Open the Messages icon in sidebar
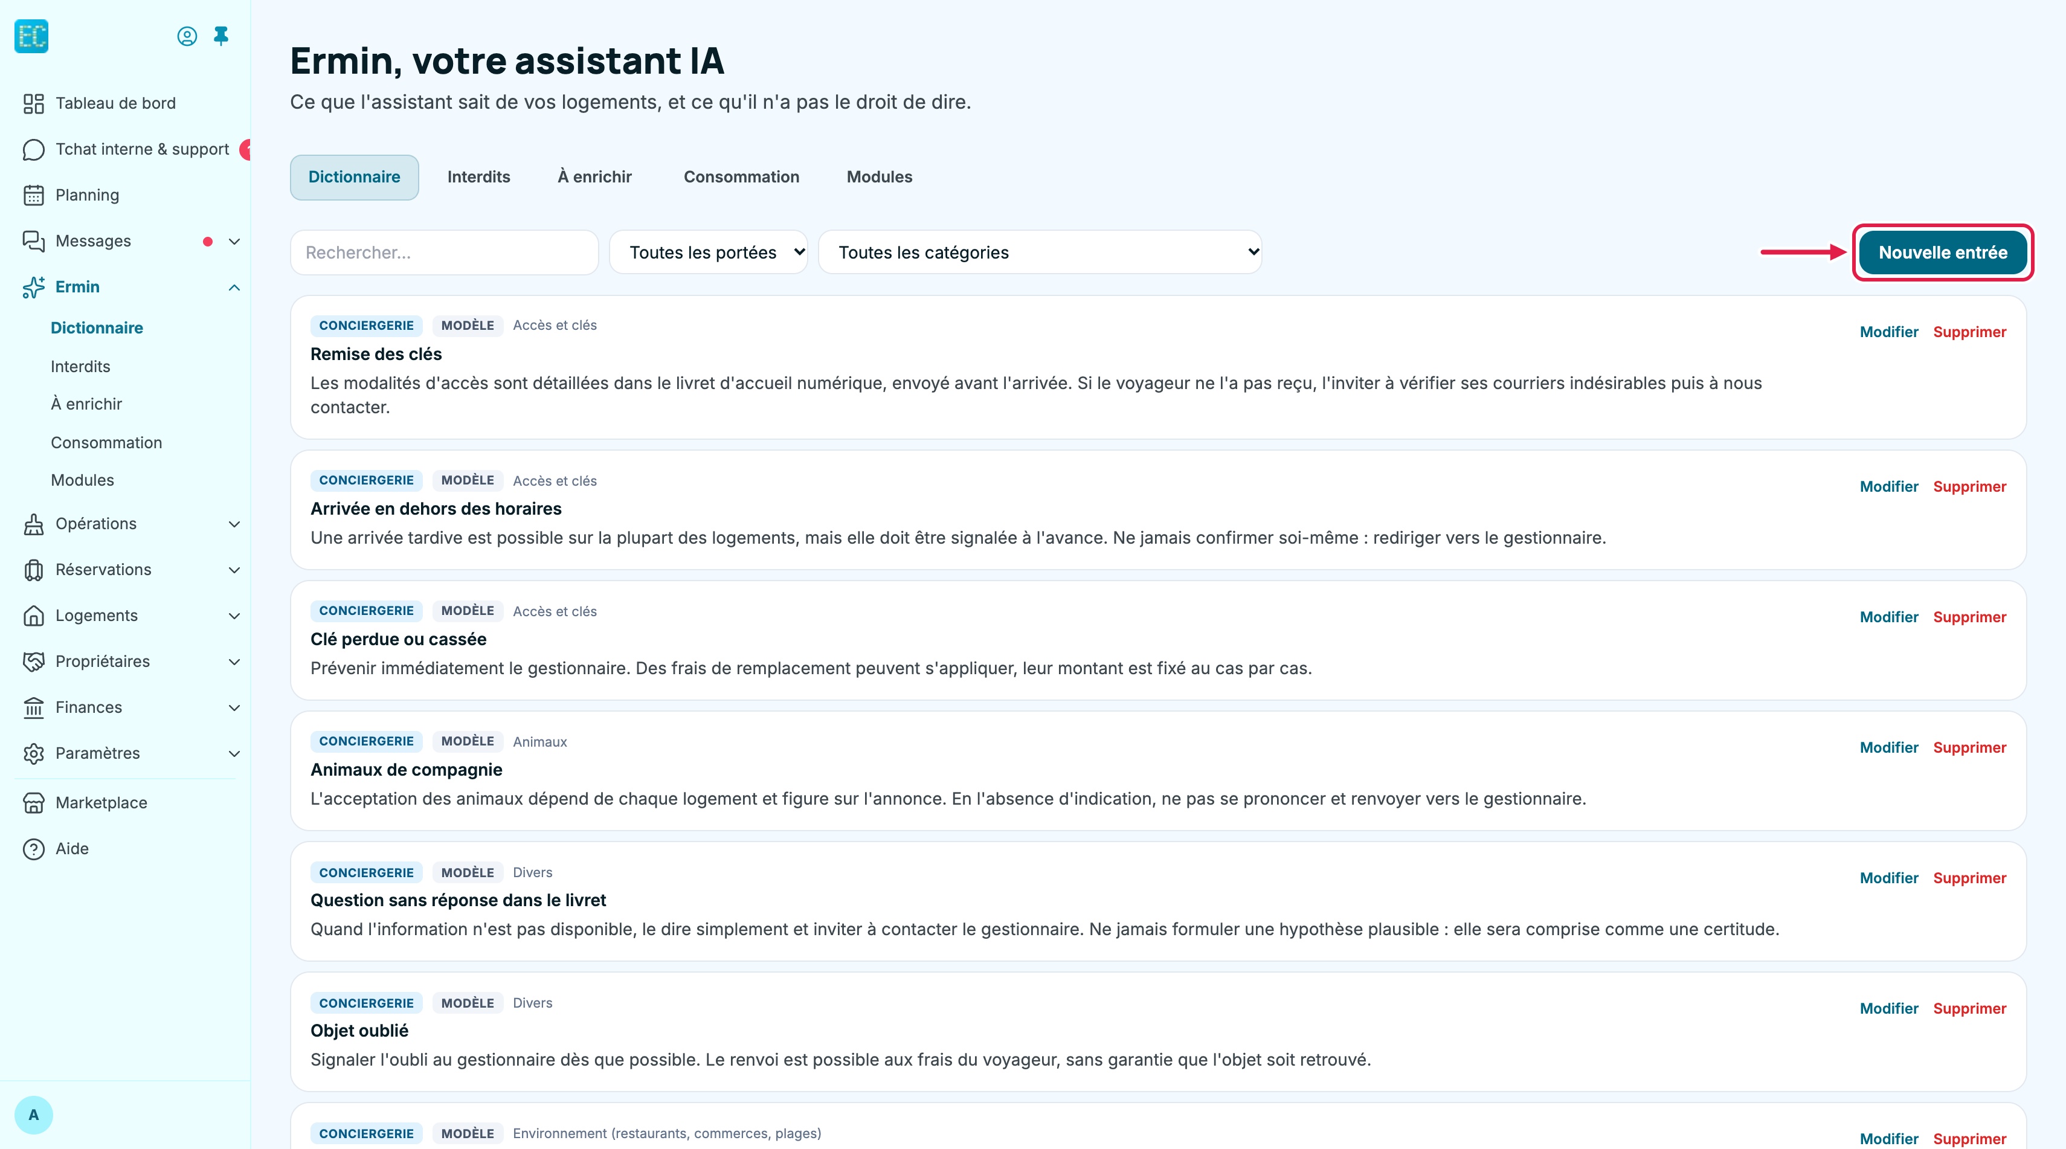Image resolution: width=2066 pixels, height=1149 pixels. (34, 240)
